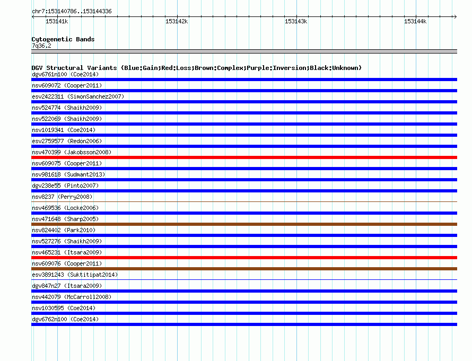The image size is (472, 361).
Task: Click the 153144k ruler position label
Action: tap(415, 21)
